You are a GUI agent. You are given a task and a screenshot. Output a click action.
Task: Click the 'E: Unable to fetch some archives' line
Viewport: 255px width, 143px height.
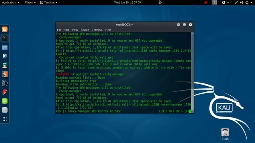123,68
